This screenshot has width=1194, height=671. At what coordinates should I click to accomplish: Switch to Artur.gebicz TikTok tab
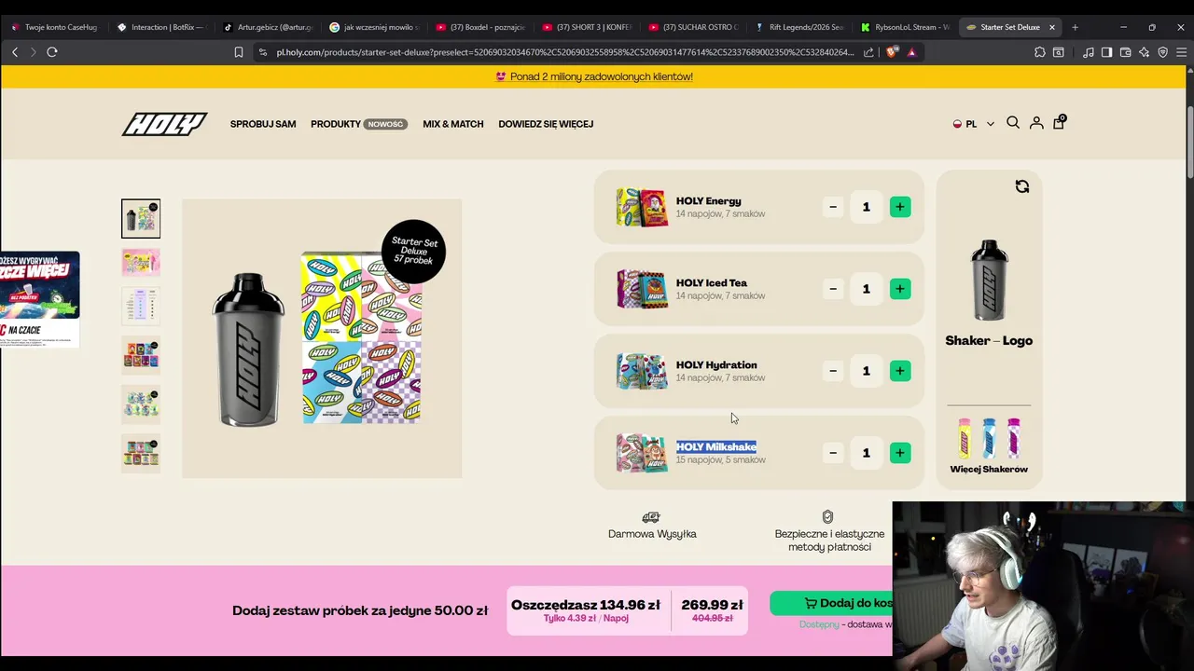point(267,27)
